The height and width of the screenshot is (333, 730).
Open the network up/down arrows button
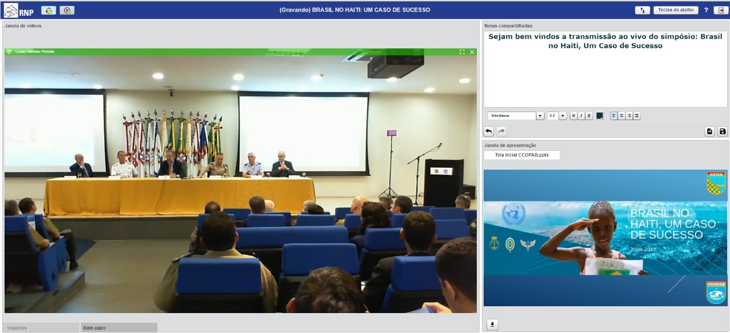pyautogui.click(x=642, y=10)
